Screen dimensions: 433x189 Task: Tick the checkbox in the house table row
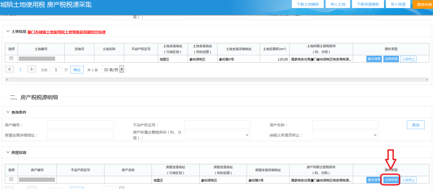point(11,179)
